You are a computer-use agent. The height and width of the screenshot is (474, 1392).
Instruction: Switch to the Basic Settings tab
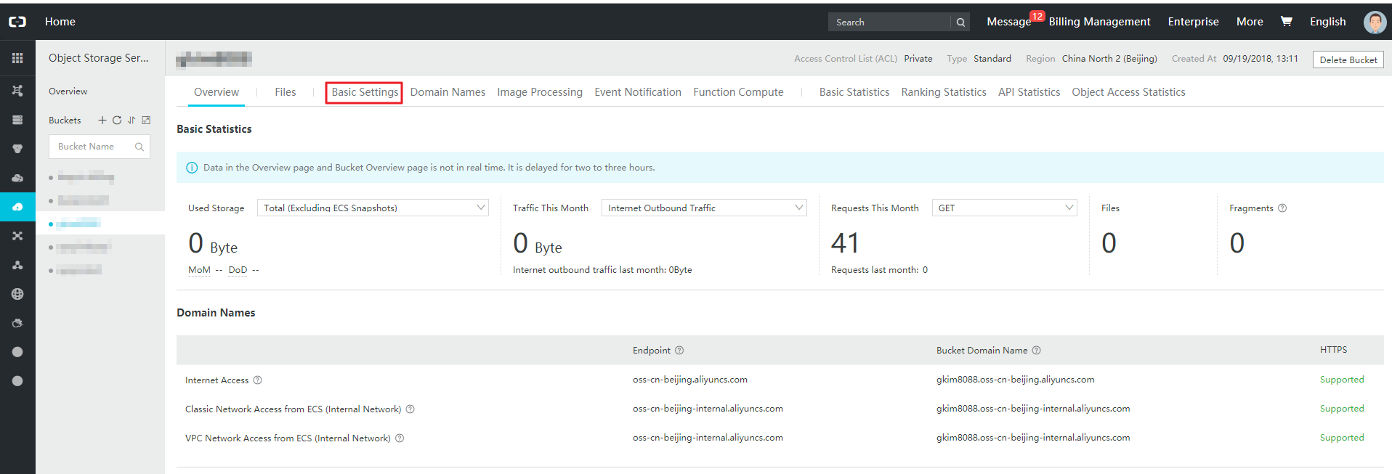point(365,92)
